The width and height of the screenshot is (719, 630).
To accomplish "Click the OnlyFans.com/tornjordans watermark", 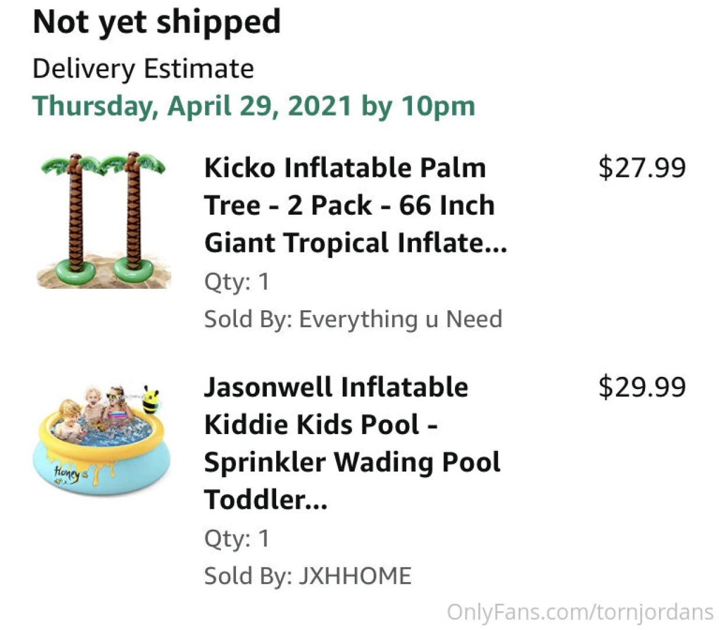I will tap(580, 612).
